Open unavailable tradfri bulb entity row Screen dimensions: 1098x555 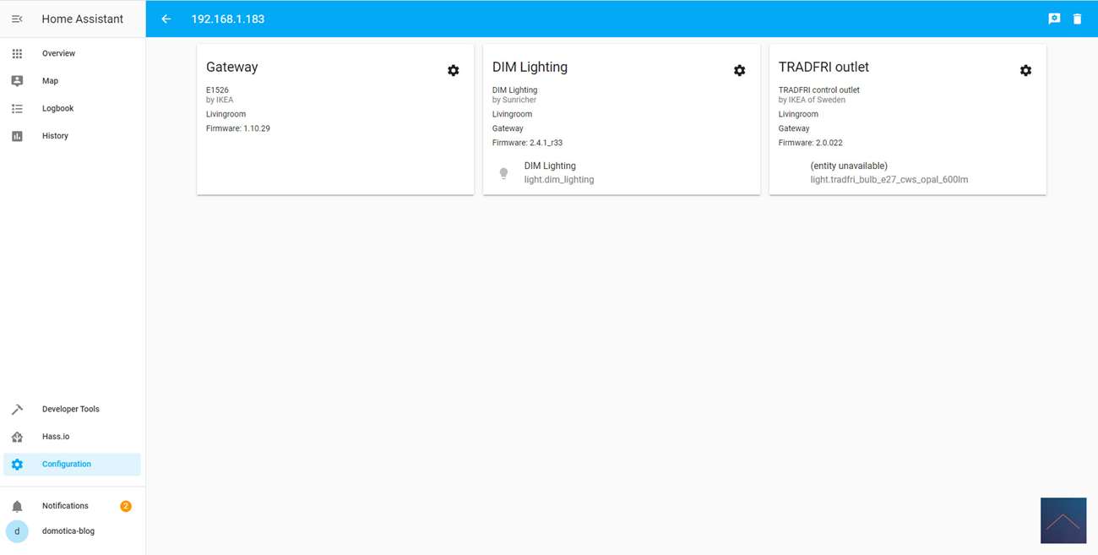coord(889,173)
